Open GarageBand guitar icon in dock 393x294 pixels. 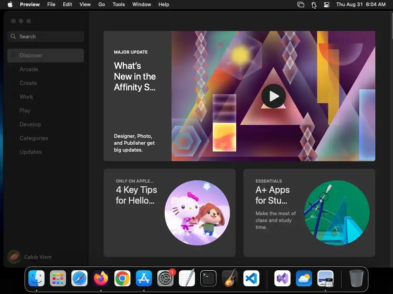tap(230, 278)
